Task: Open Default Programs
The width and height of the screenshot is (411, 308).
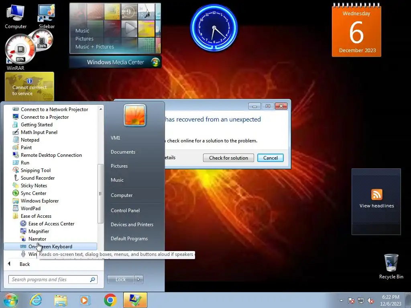Action: click(129, 239)
